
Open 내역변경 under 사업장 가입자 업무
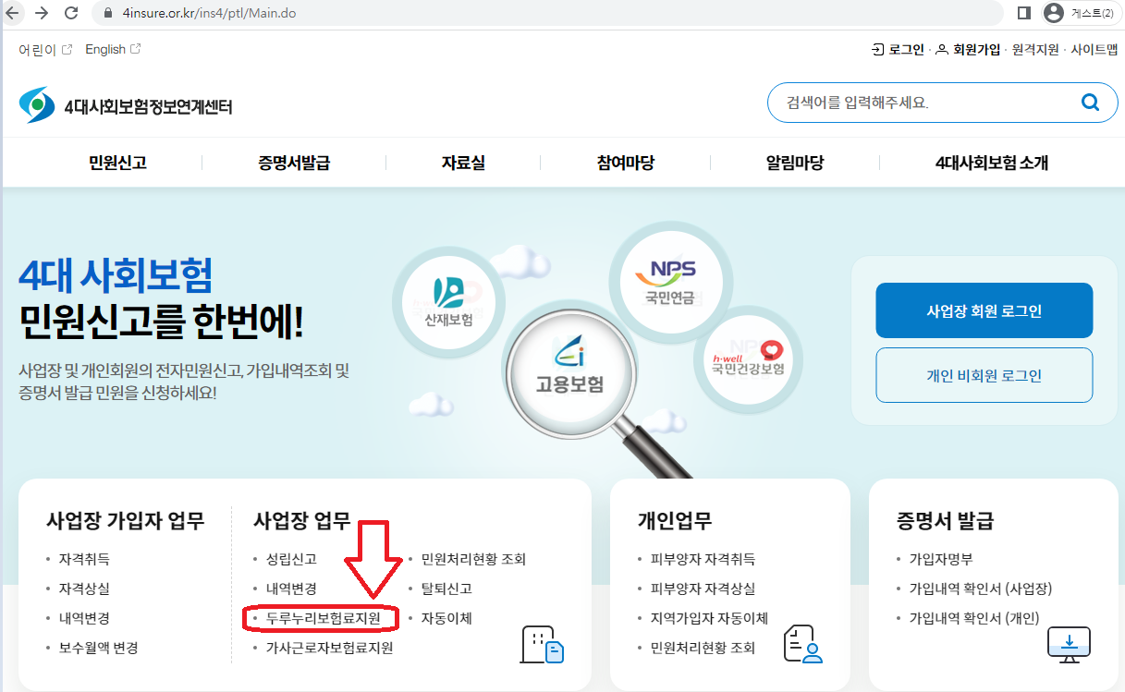click(x=84, y=618)
